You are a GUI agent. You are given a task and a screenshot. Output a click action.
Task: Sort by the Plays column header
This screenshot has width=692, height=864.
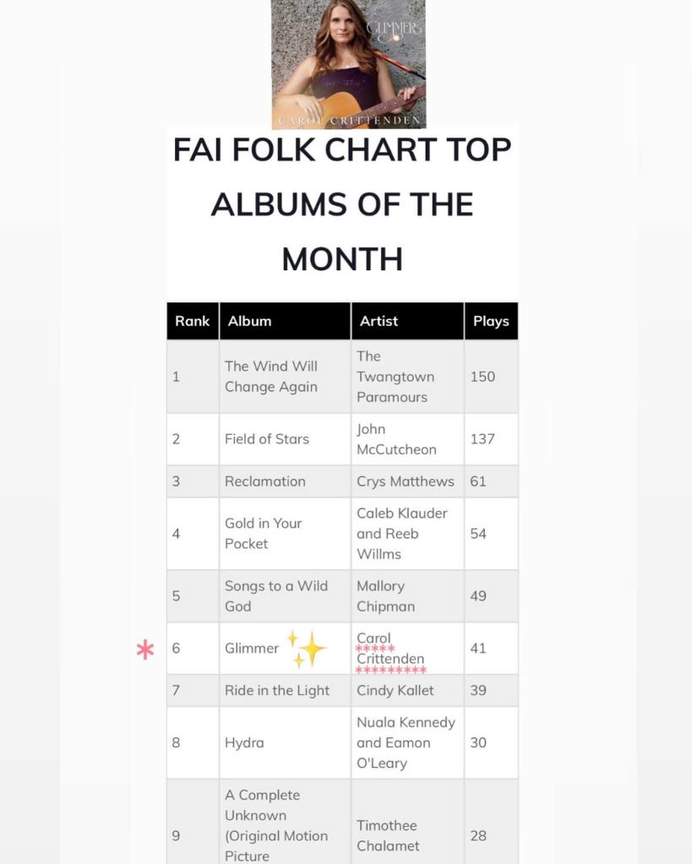tap(490, 321)
